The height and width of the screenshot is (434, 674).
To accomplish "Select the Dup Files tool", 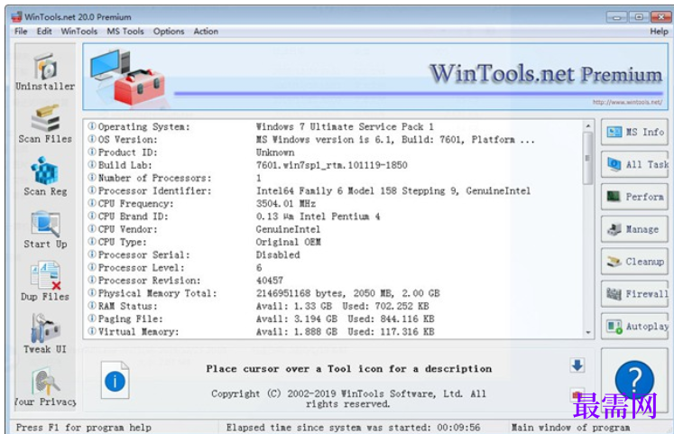I will (x=45, y=282).
